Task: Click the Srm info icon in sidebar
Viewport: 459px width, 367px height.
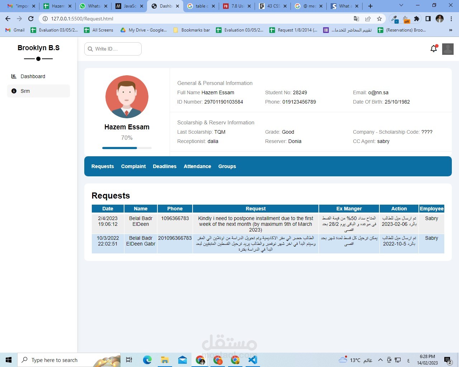Action: coord(14,91)
